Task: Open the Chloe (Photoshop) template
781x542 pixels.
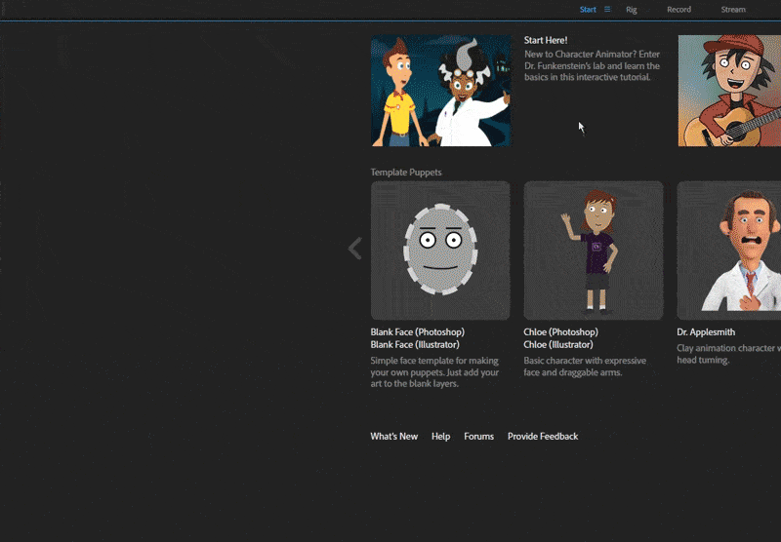Action: (x=560, y=332)
